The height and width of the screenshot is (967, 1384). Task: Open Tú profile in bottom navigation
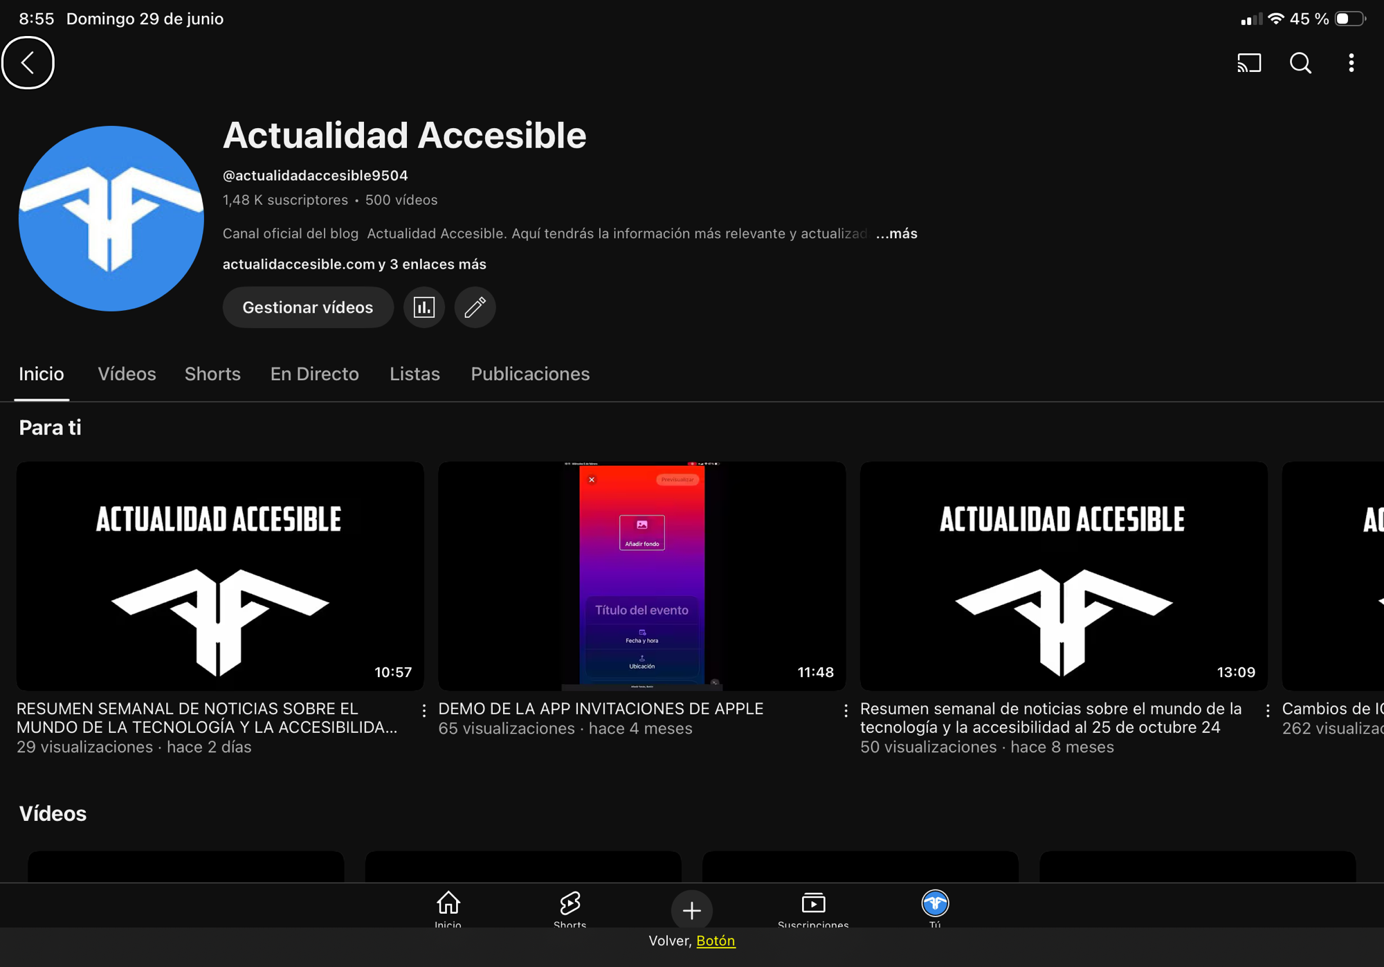(935, 909)
